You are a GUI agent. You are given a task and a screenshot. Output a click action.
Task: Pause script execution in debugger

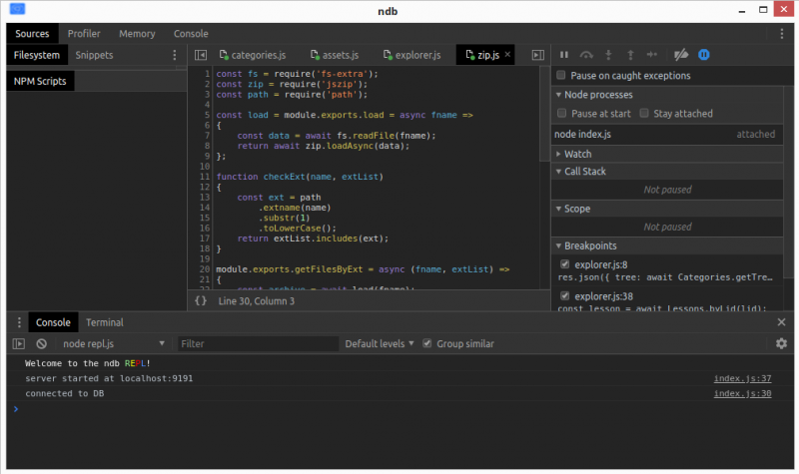[x=564, y=55]
